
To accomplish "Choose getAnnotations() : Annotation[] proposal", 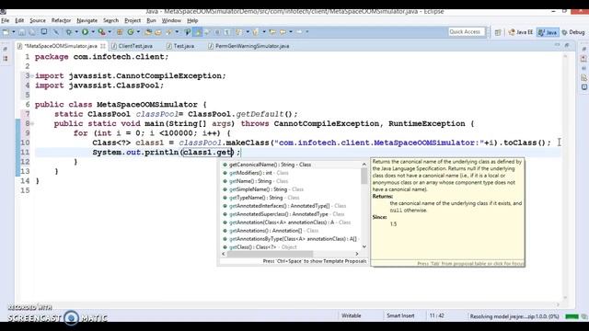I will [291, 231].
